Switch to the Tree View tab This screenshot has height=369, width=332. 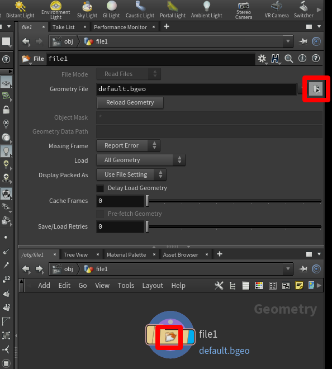[75, 255]
